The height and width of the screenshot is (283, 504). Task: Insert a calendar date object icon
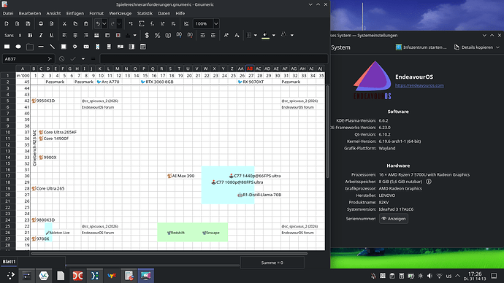143,47
